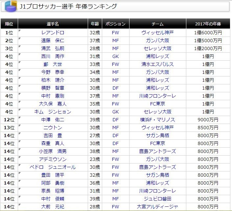Open player link ニウトン
The width and height of the screenshot is (232, 211).
tap(53, 128)
